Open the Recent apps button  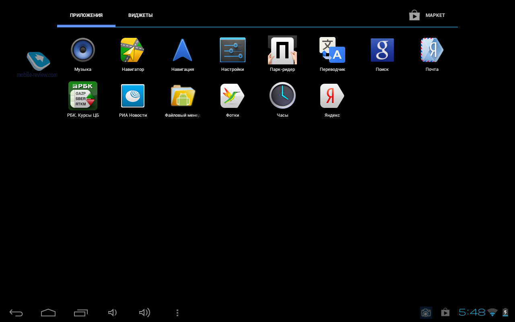81,313
